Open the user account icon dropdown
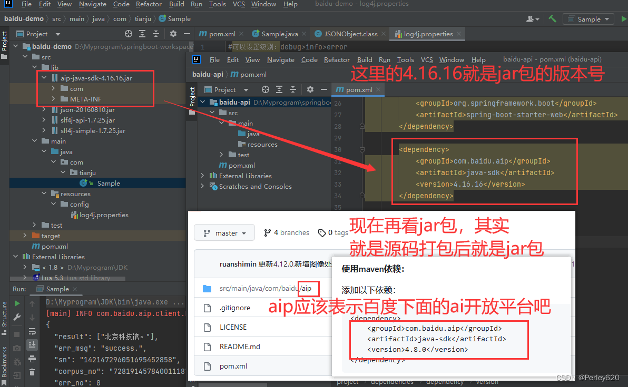Viewport: 628px width, 387px height. pyautogui.click(x=532, y=19)
